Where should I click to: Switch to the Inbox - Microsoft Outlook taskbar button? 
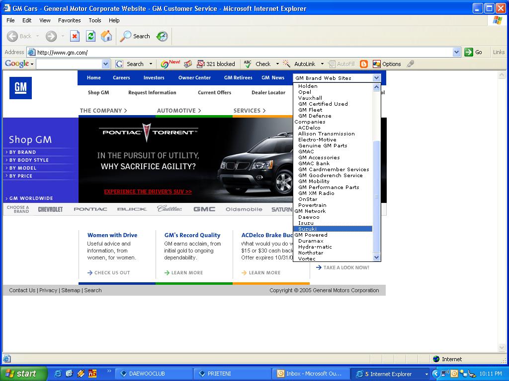[x=309, y=374]
